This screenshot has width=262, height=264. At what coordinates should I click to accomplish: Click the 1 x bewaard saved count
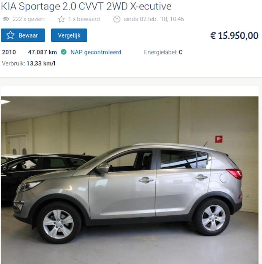point(84,19)
